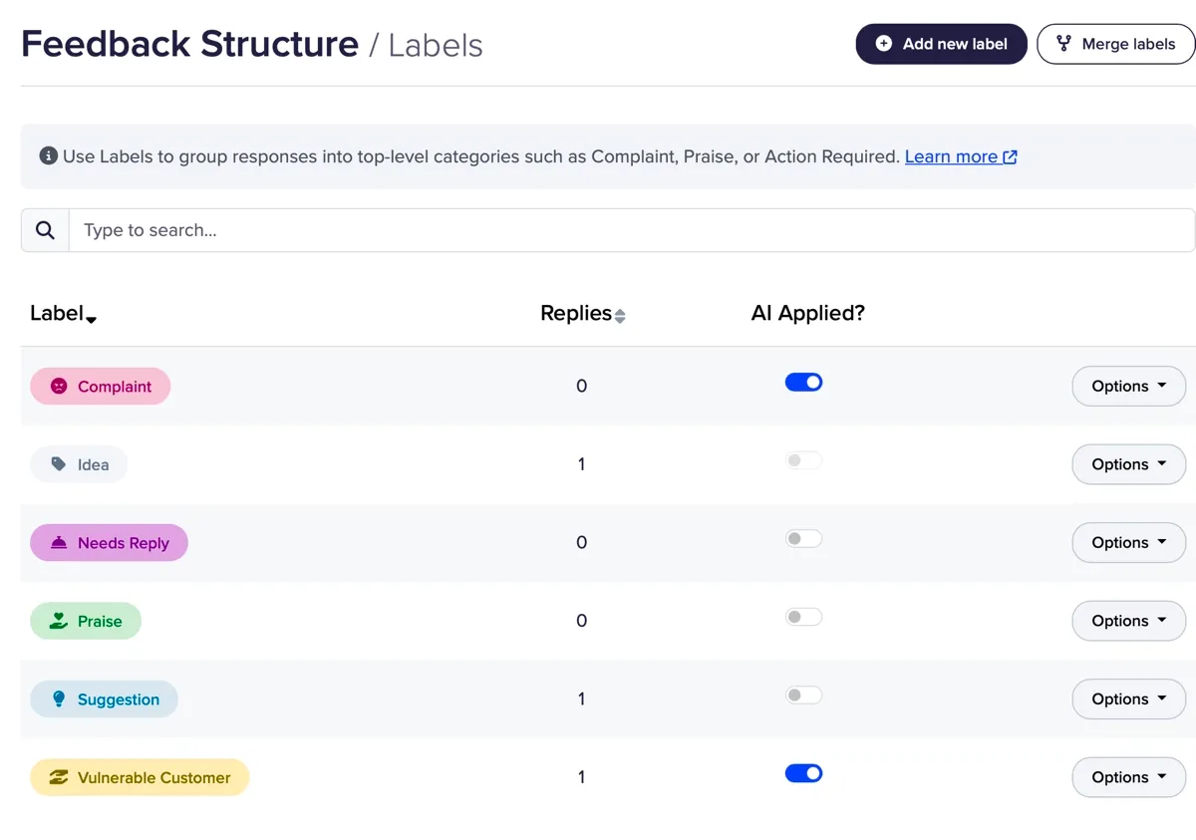Turn off AI Applied for Vulnerable Customer
Viewport: 1196px width, 840px height.
803,773
